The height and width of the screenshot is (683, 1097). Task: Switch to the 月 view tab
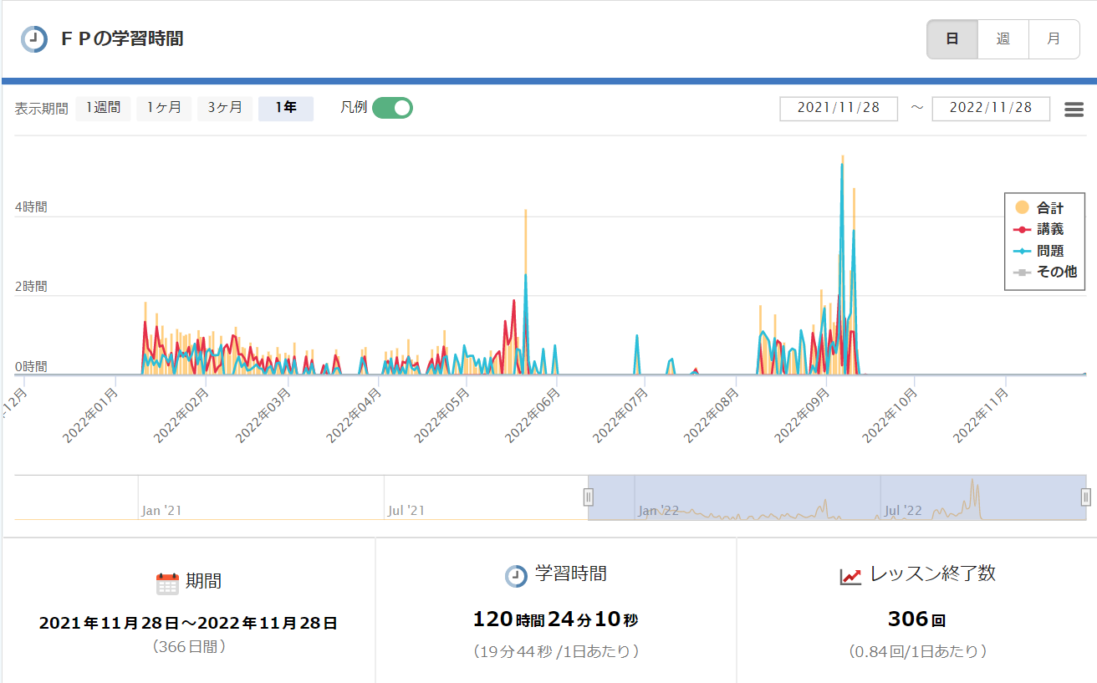click(x=1054, y=39)
